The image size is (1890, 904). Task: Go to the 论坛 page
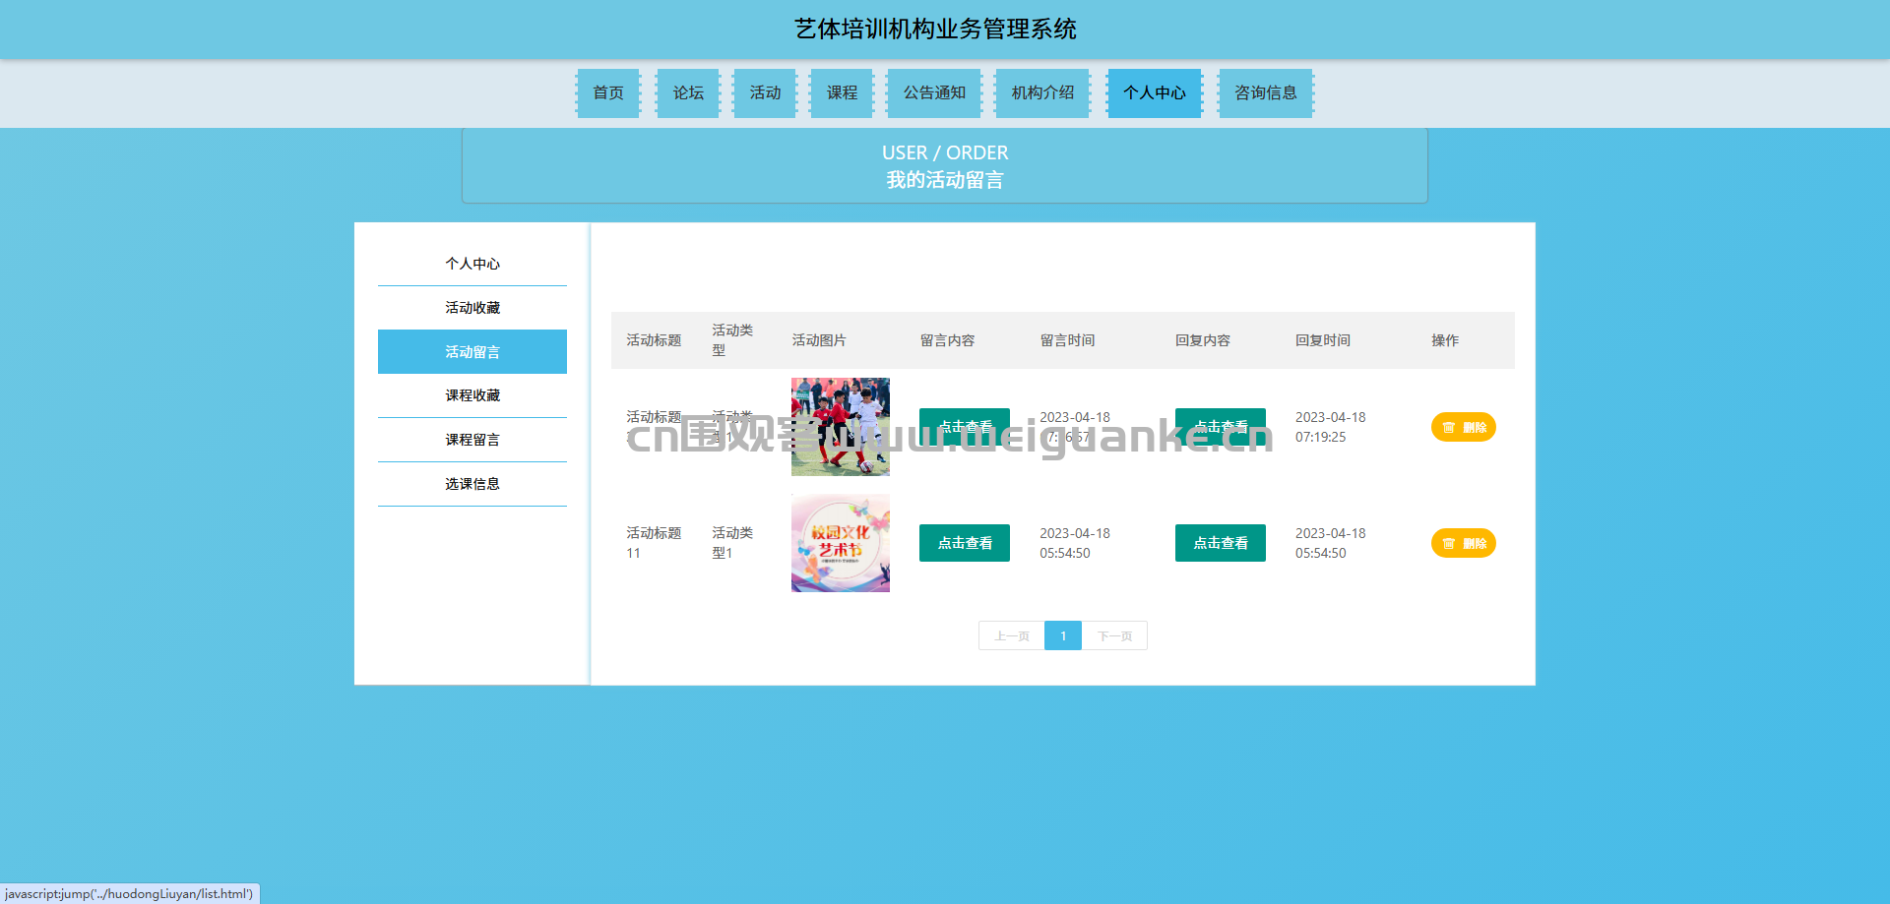click(688, 92)
